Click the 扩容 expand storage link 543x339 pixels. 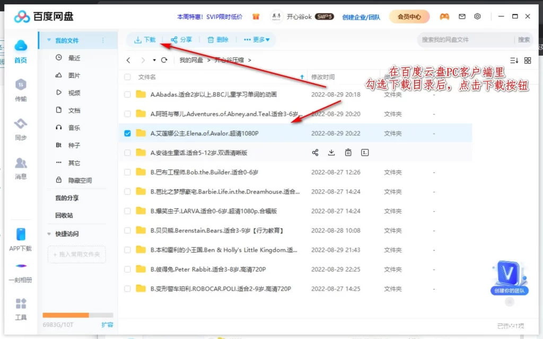click(107, 325)
